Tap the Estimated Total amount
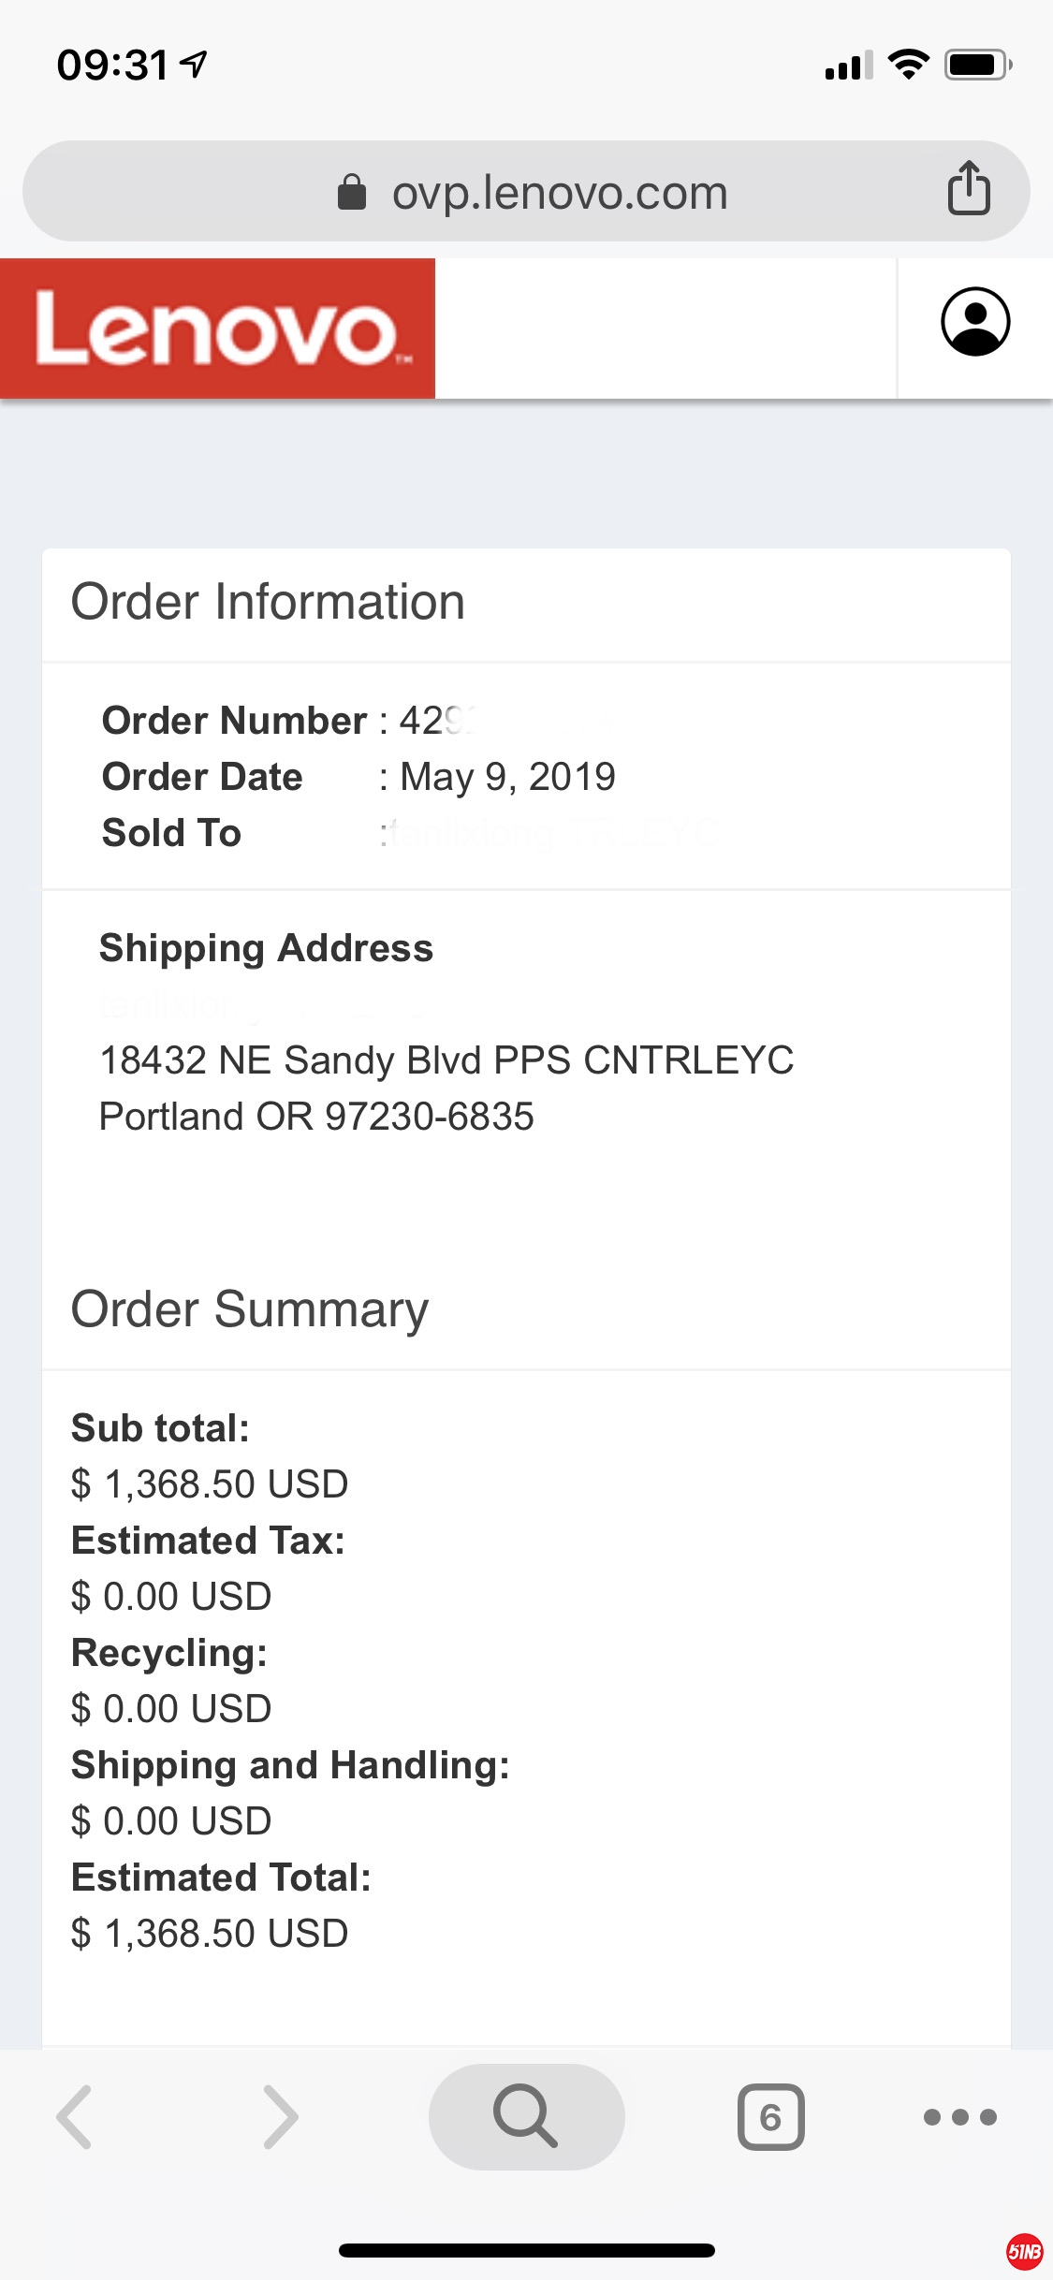The image size is (1053, 2280). [x=210, y=1934]
